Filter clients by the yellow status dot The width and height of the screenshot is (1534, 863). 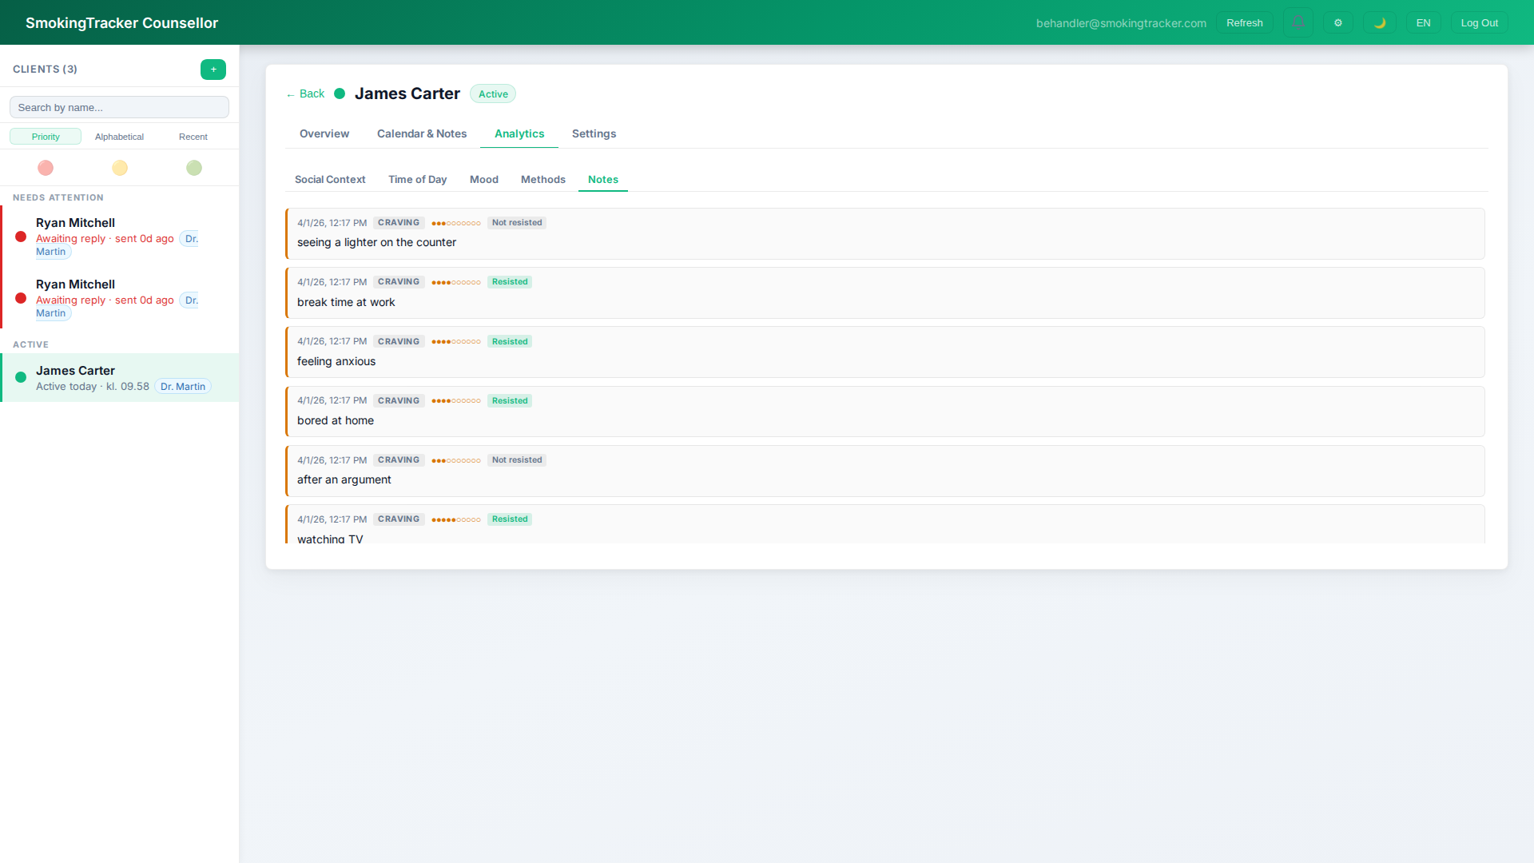(x=119, y=168)
